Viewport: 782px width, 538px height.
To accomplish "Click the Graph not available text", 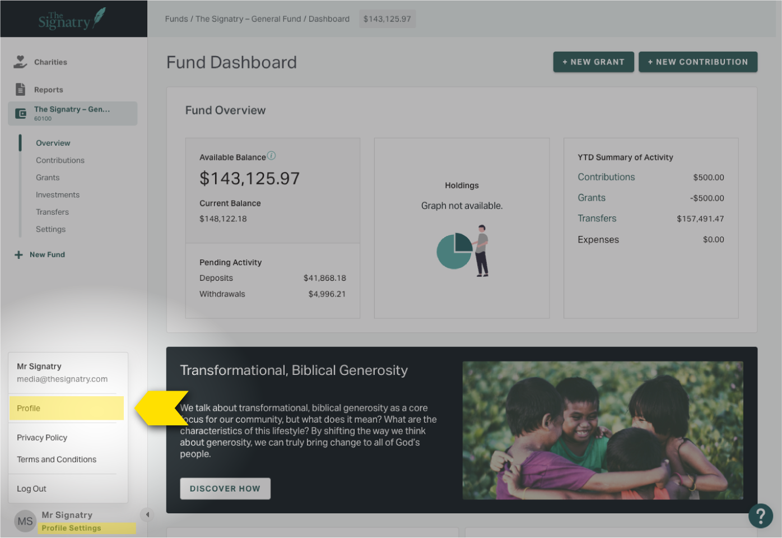I will [x=462, y=206].
